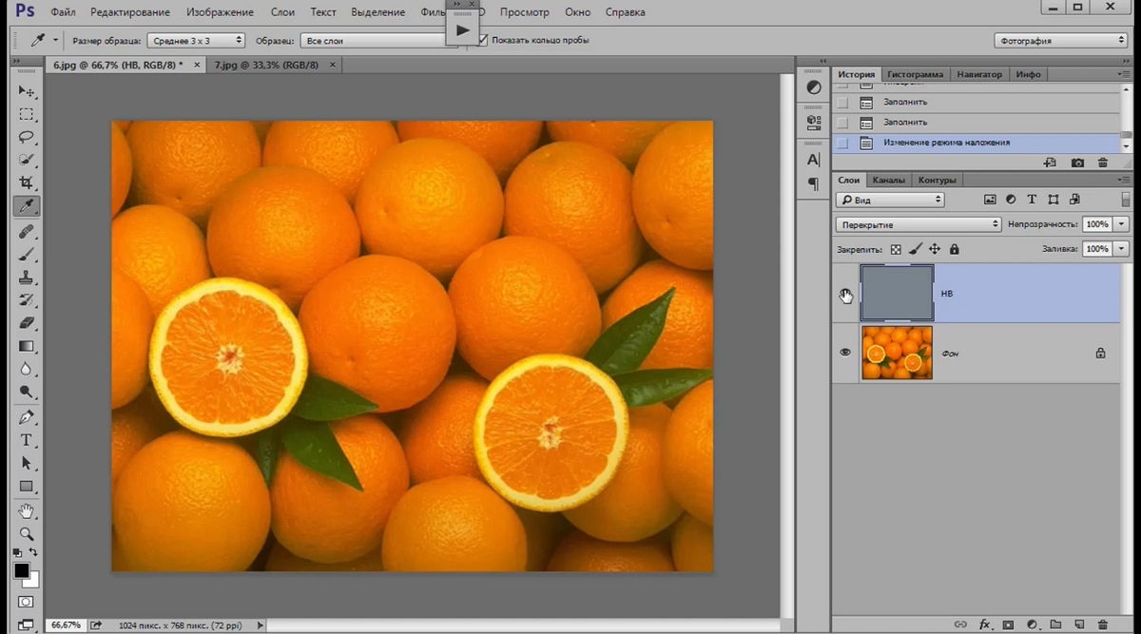Open the Изображение menu
This screenshot has width=1141, height=634.
coord(221,12)
